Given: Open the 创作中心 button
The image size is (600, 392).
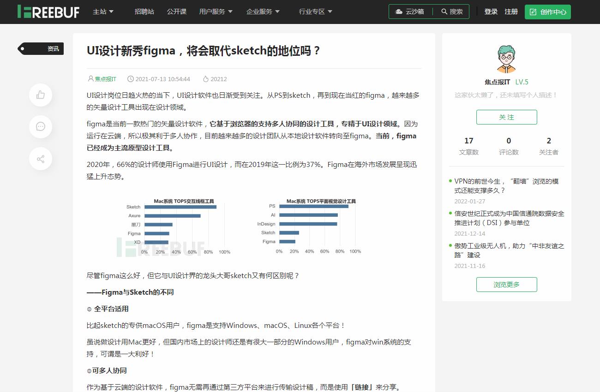Looking at the screenshot, I should pos(548,12).
